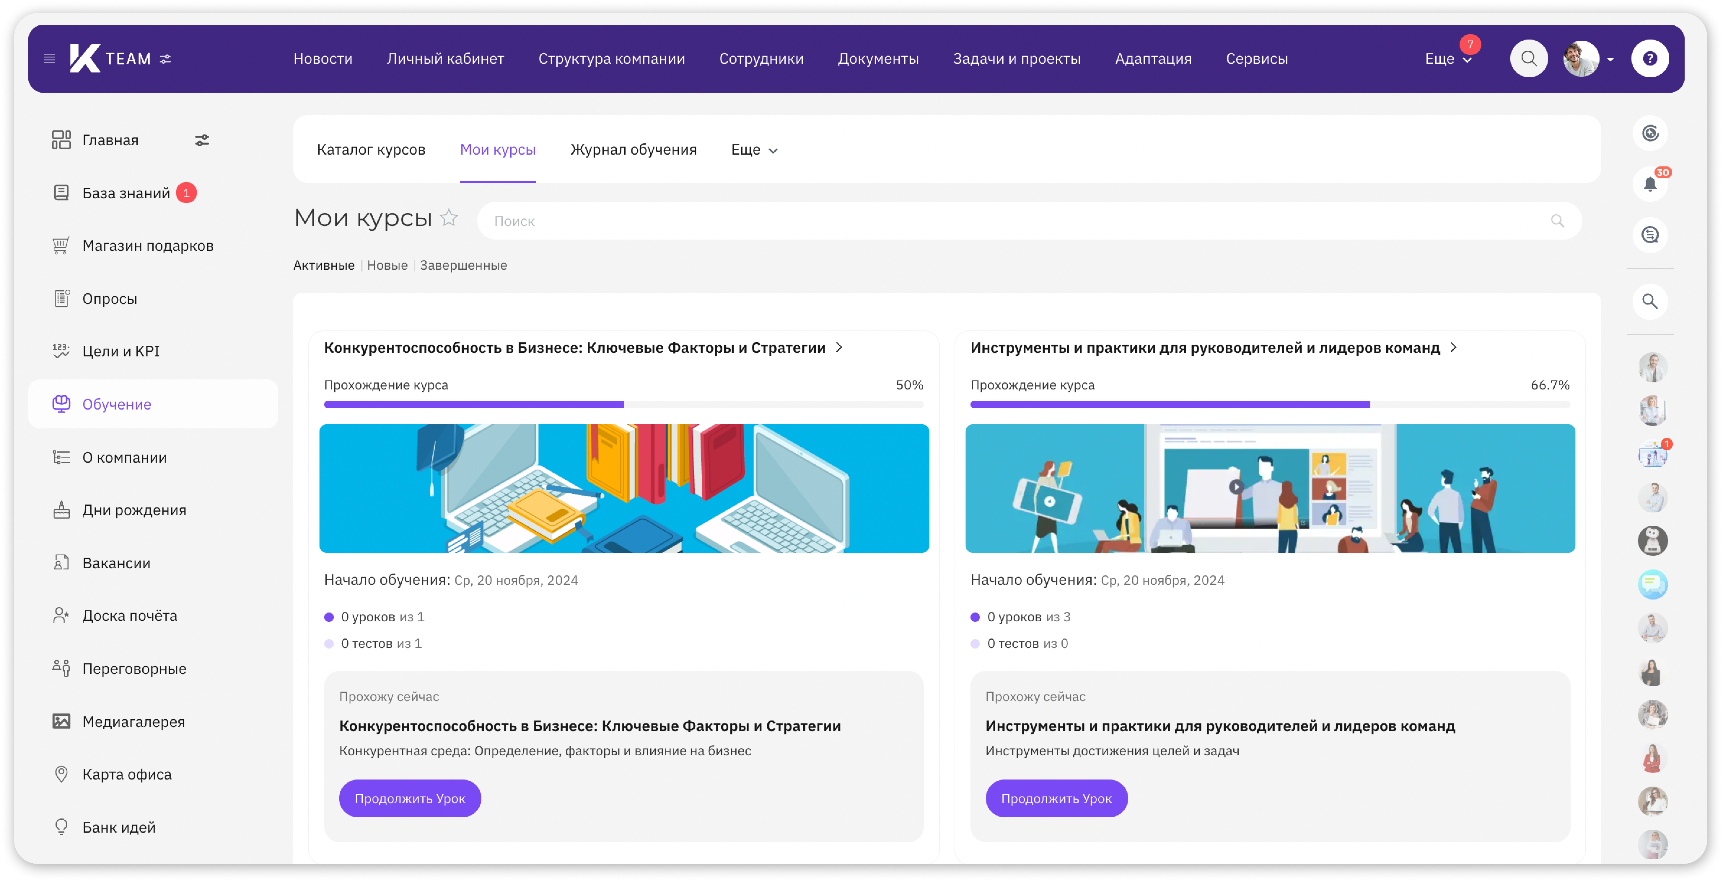Click the K TEAM logo

[110, 59]
